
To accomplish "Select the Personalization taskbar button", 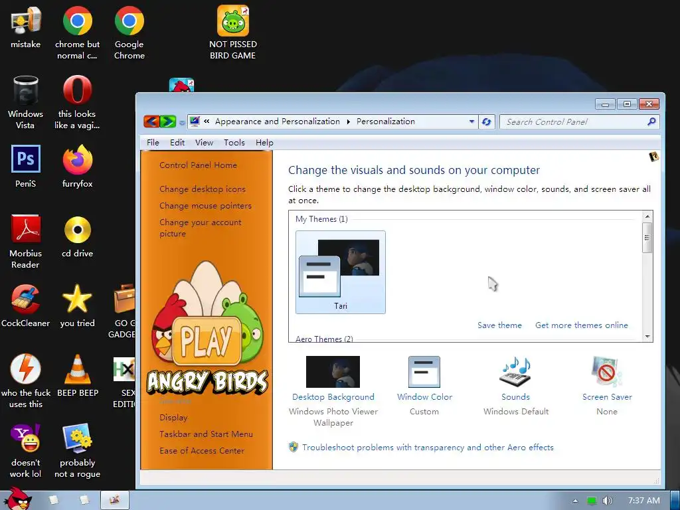I will click(x=114, y=500).
